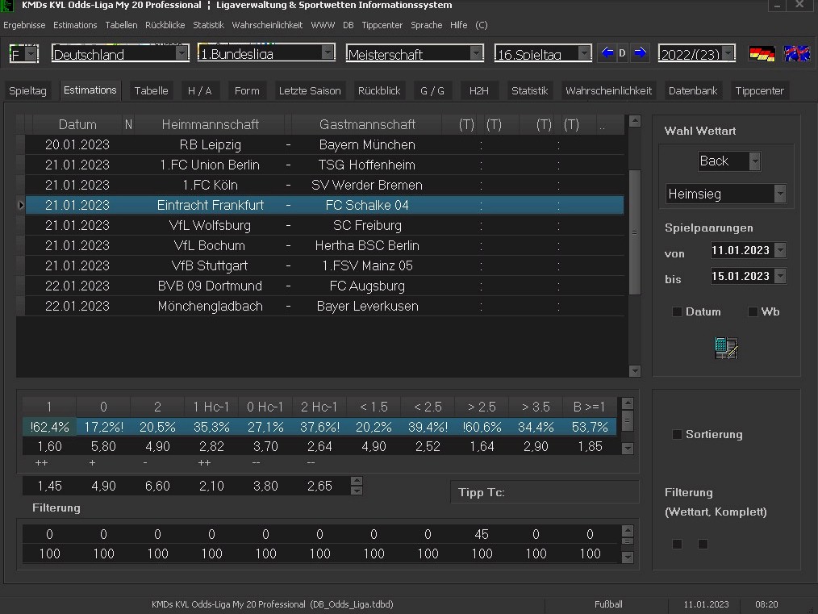Screen dimensions: 818x614
Task: Open the Sprache menu
Action: (x=426, y=25)
